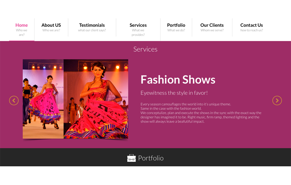Select Services in the navigation bar
This screenshot has width=291, height=185.
tap(138, 25)
